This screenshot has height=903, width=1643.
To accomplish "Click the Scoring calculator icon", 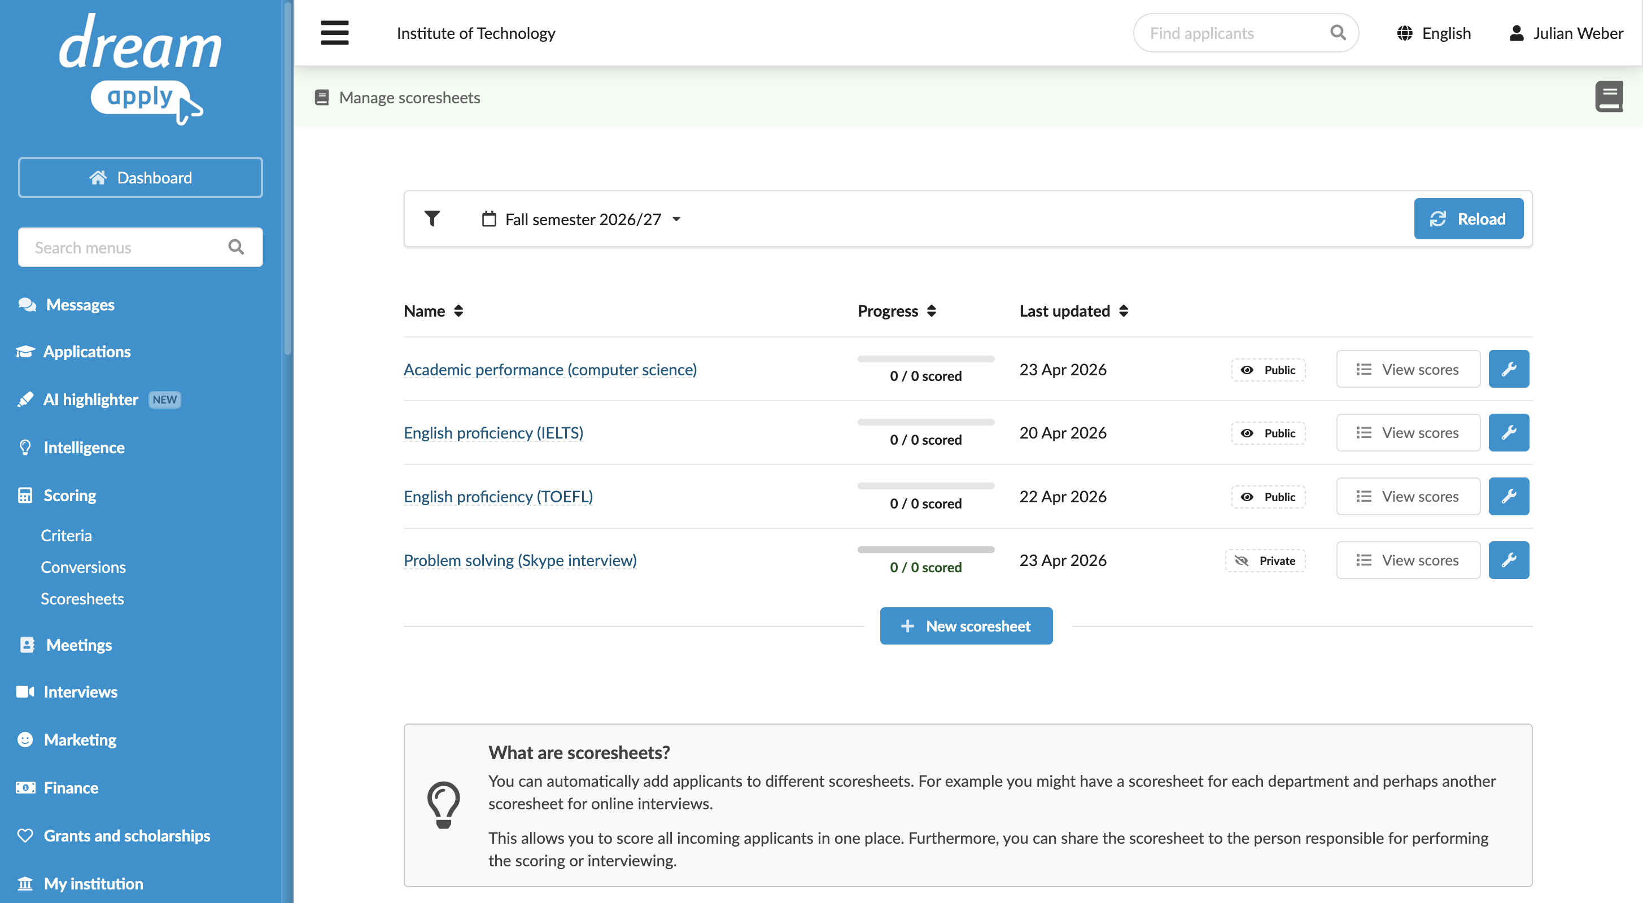I will point(25,495).
